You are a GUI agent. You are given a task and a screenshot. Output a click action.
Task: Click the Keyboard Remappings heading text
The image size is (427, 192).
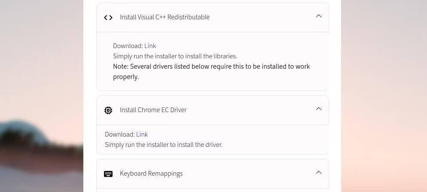pos(151,174)
